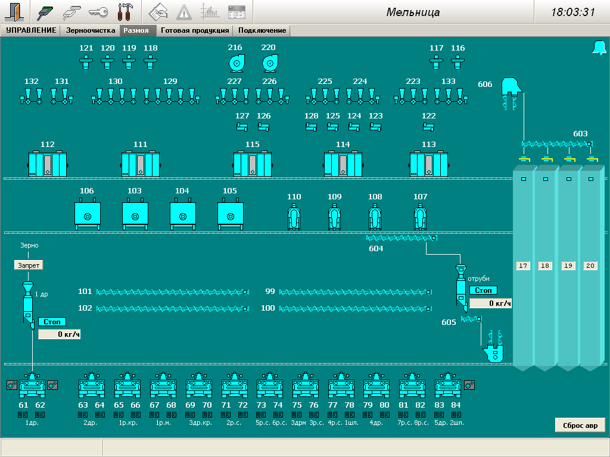Click the 0 кг/ч field under отруби
The width and height of the screenshot is (610, 457).
[490, 303]
